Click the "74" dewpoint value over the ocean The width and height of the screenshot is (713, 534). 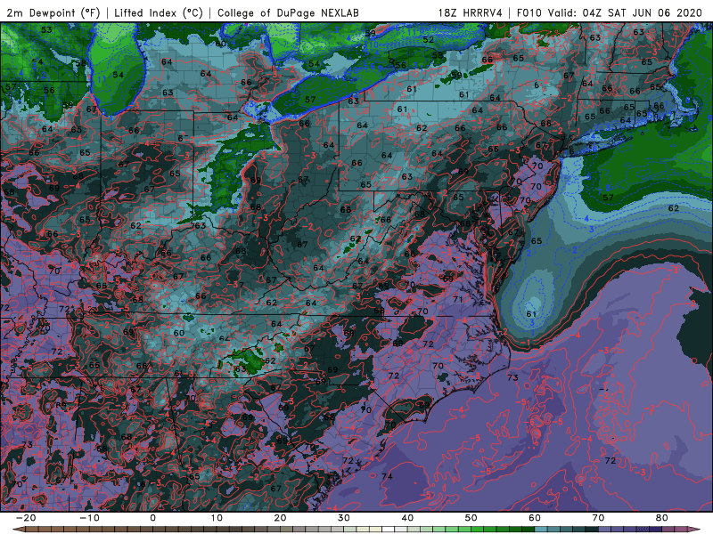(387, 476)
